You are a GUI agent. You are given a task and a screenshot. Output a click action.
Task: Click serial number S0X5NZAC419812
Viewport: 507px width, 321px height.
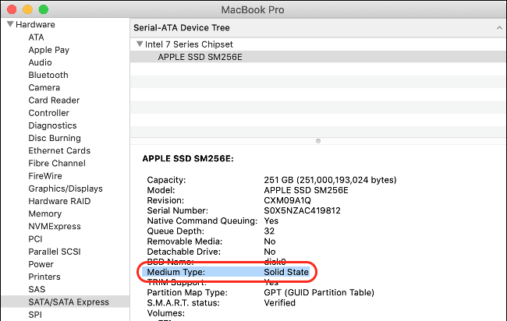[302, 210]
